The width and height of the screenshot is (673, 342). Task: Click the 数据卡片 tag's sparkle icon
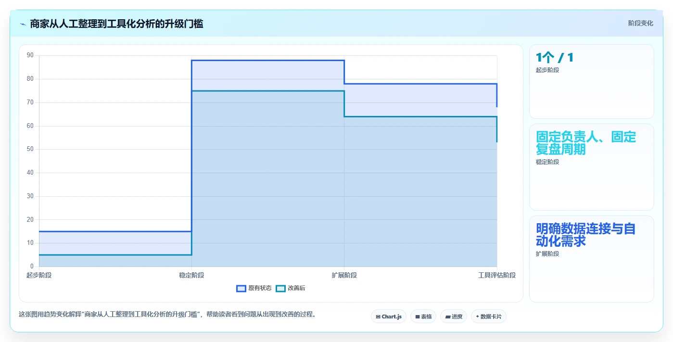pos(477,317)
